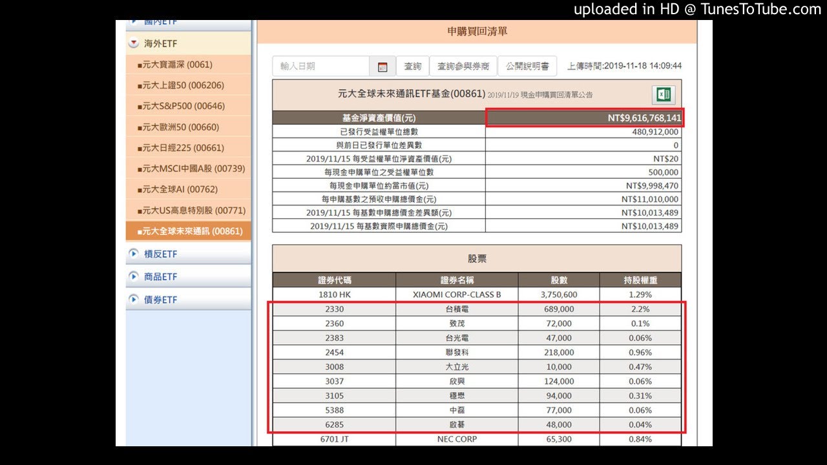
Task: Select 元大全球AI (00762) in the sidebar
Action: tap(187, 189)
